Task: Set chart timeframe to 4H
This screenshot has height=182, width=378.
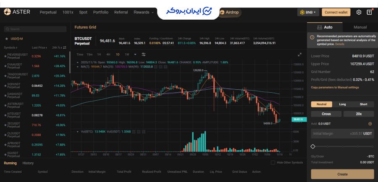Action: coord(108,55)
